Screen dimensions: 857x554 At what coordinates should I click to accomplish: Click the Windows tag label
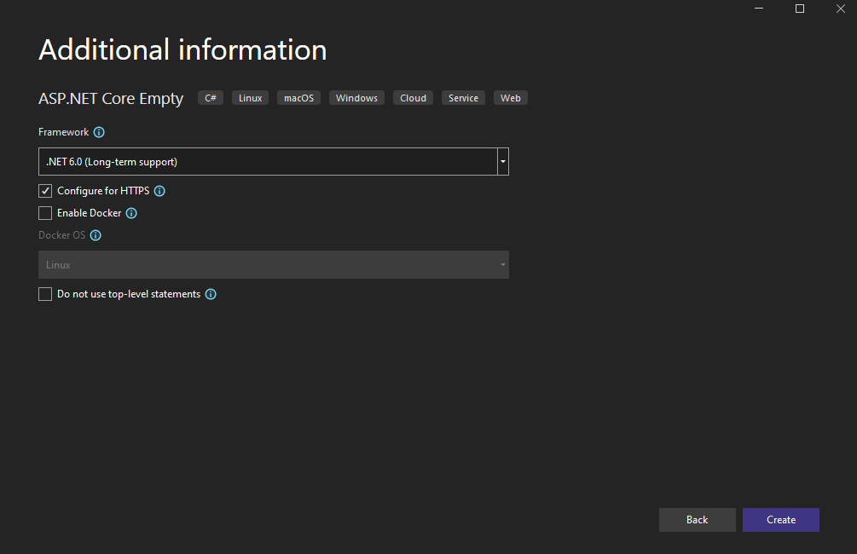tap(356, 98)
